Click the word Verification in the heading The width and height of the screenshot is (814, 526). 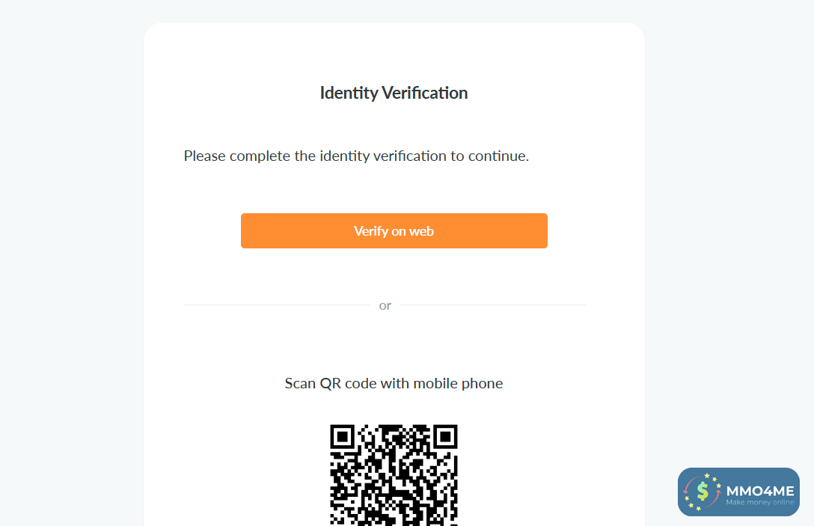pos(425,93)
